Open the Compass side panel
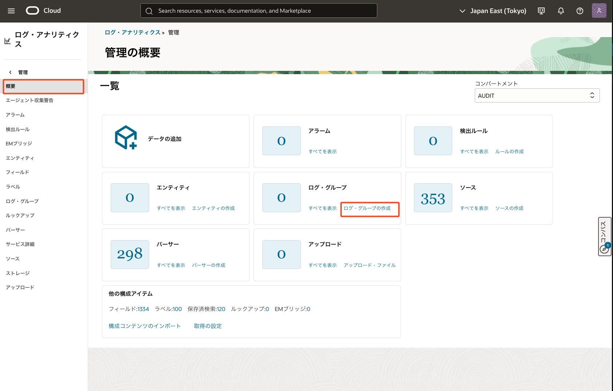This screenshot has width=613, height=391. point(604,237)
